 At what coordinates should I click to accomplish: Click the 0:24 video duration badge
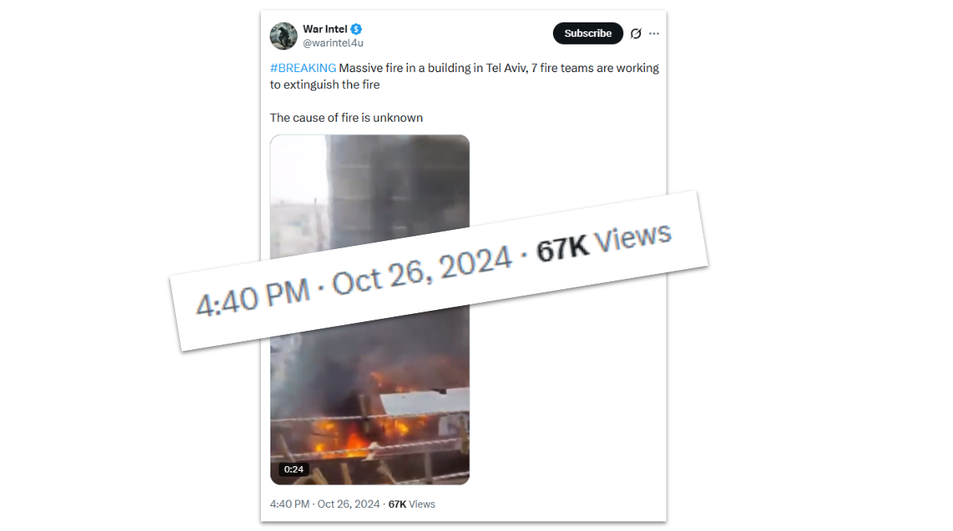(x=294, y=469)
